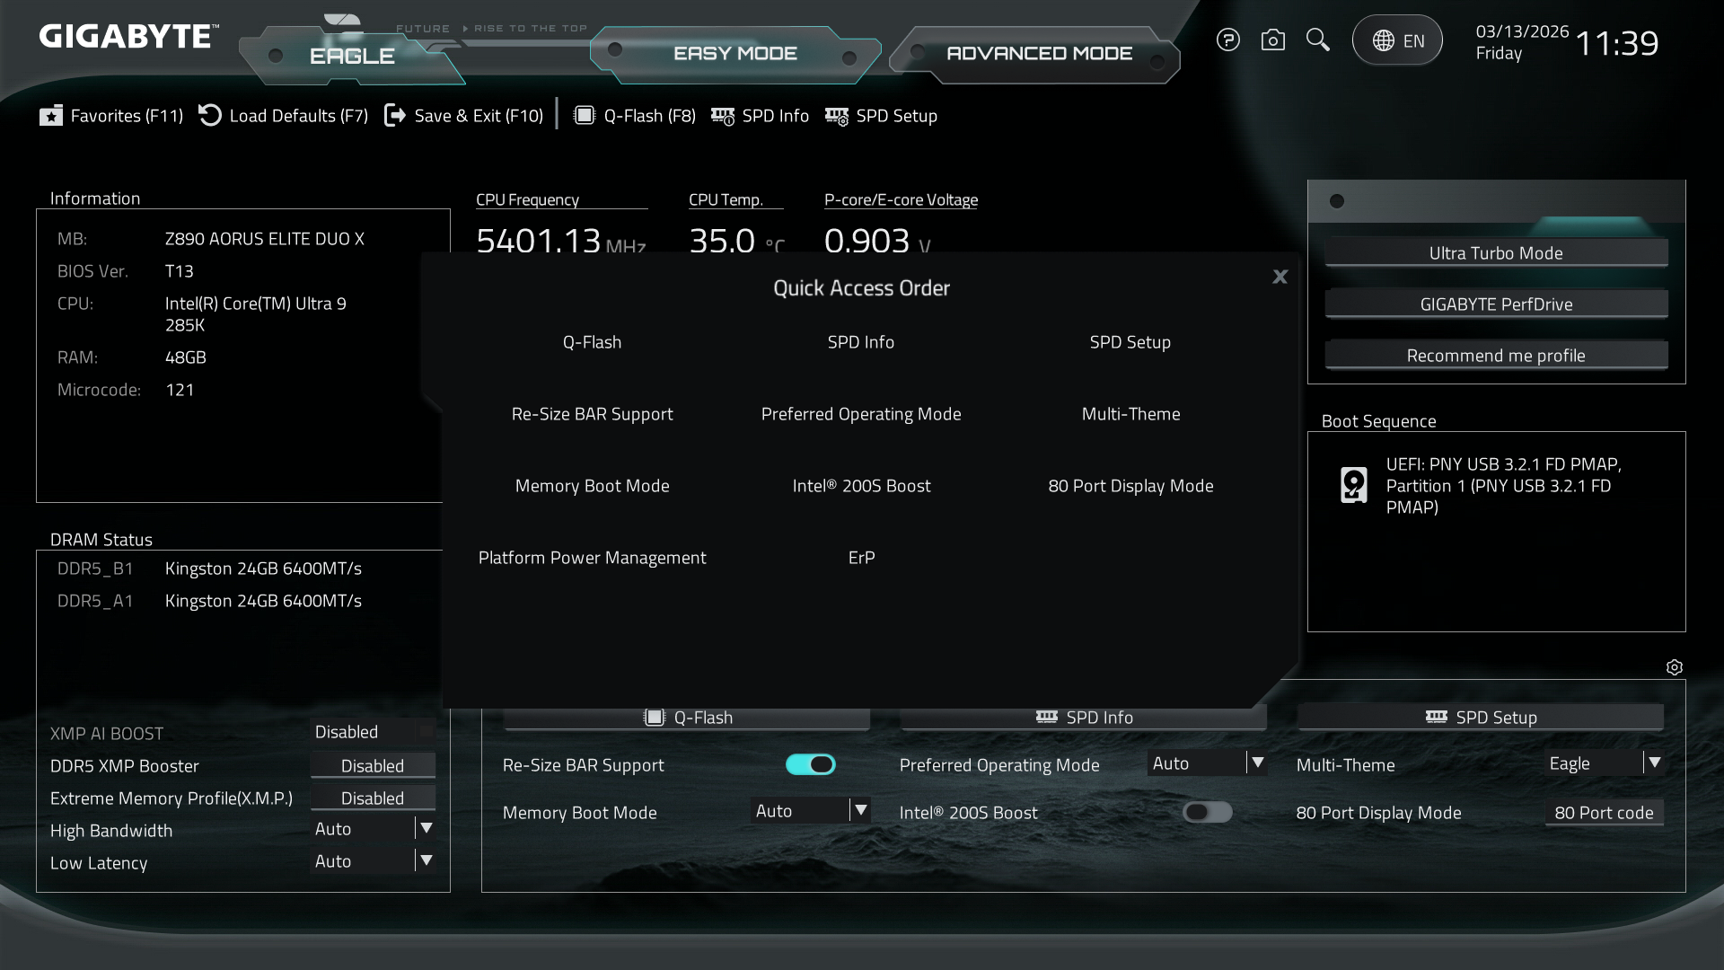1724x970 pixels.
Task: Expand the High Bandwidth dropdown
Action: [427, 829]
